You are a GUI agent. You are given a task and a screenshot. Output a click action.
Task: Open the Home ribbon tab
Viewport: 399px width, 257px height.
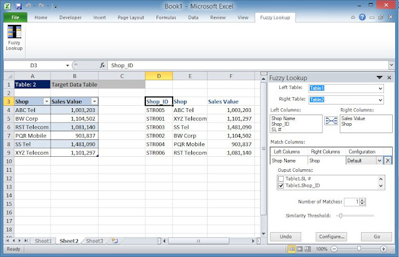[41, 17]
